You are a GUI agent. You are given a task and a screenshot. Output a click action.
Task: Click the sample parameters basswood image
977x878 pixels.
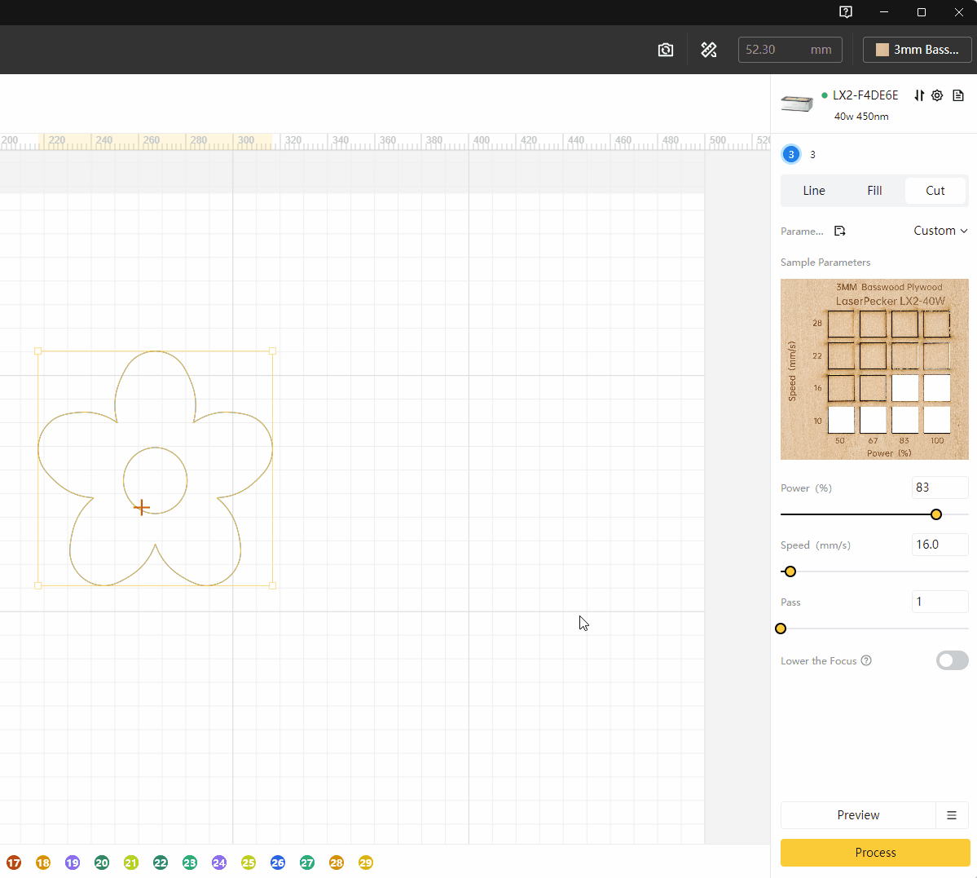[x=874, y=369]
